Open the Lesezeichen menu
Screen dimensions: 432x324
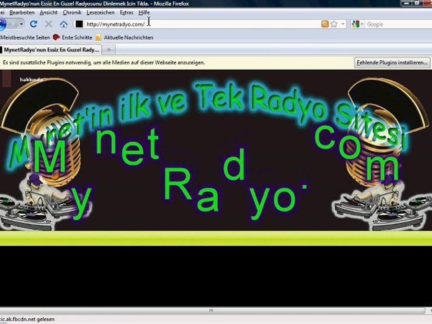[100, 13]
